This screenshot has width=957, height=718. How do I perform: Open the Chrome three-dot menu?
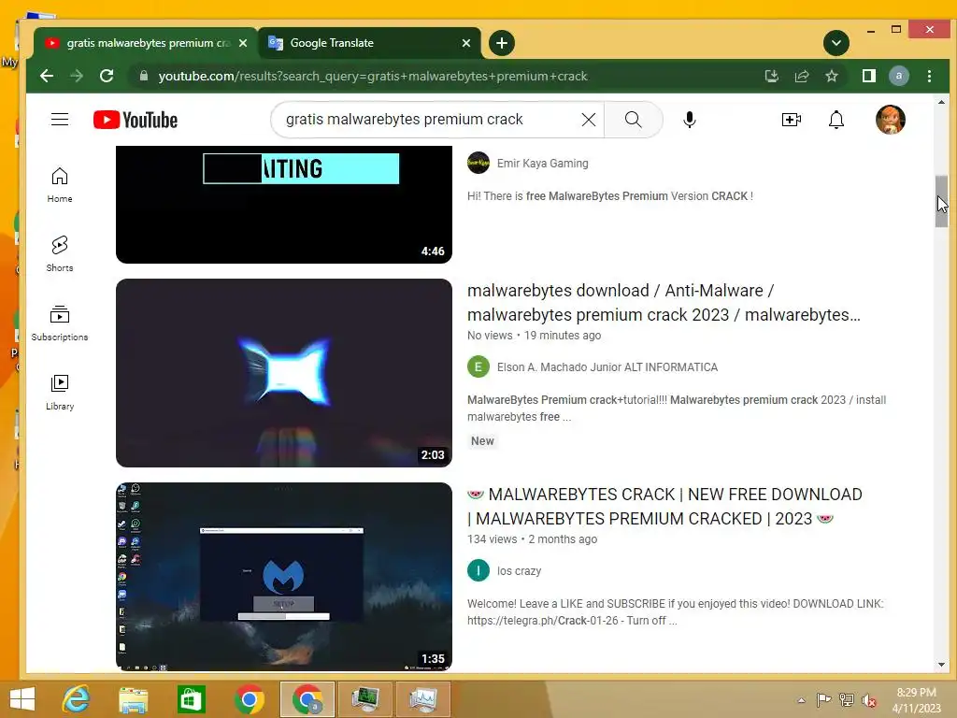point(929,76)
